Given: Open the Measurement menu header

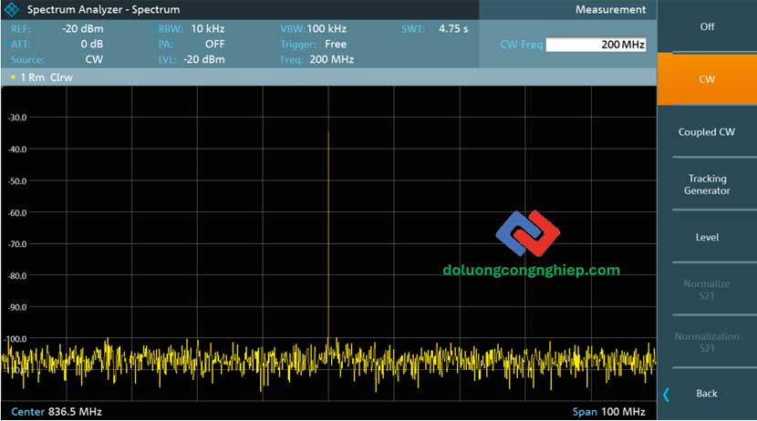Looking at the screenshot, I should pos(610,9).
